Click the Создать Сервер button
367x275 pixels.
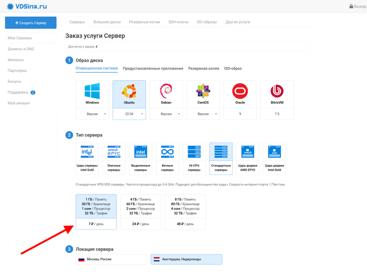[x=31, y=23]
